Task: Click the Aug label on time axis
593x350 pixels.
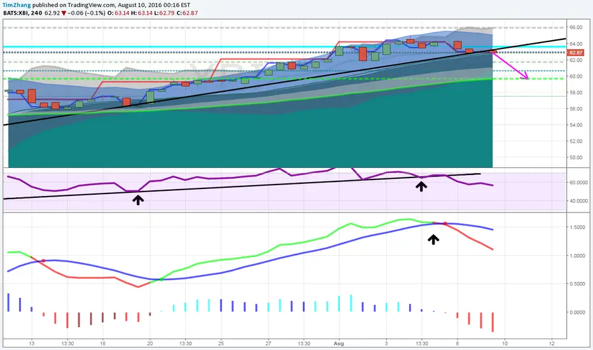Action: 339,344
